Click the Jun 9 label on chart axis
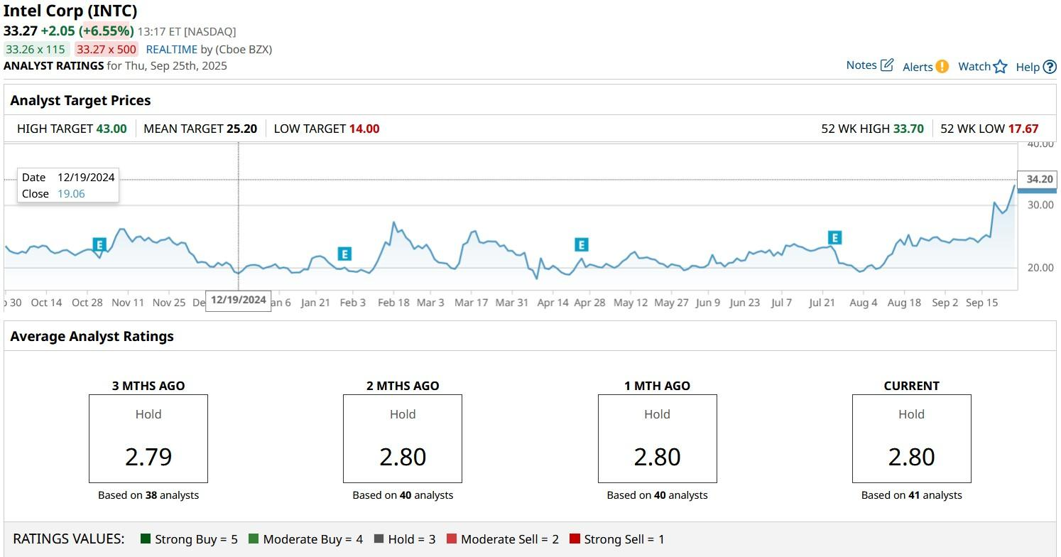The image size is (1061, 557). coord(708,303)
